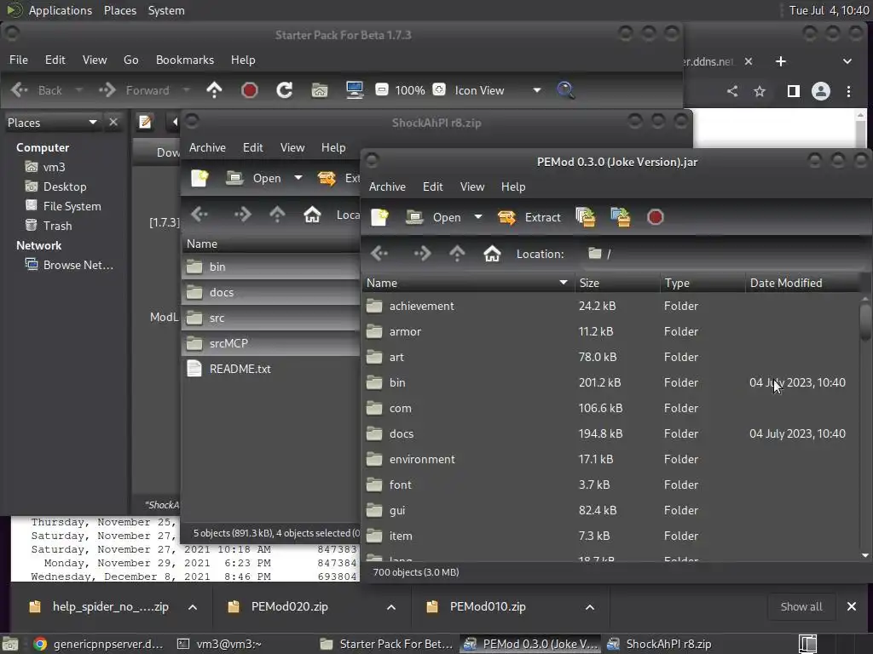Open Bookmarks menu in Starter Pack window
The image size is (873, 654).
(x=185, y=60)
